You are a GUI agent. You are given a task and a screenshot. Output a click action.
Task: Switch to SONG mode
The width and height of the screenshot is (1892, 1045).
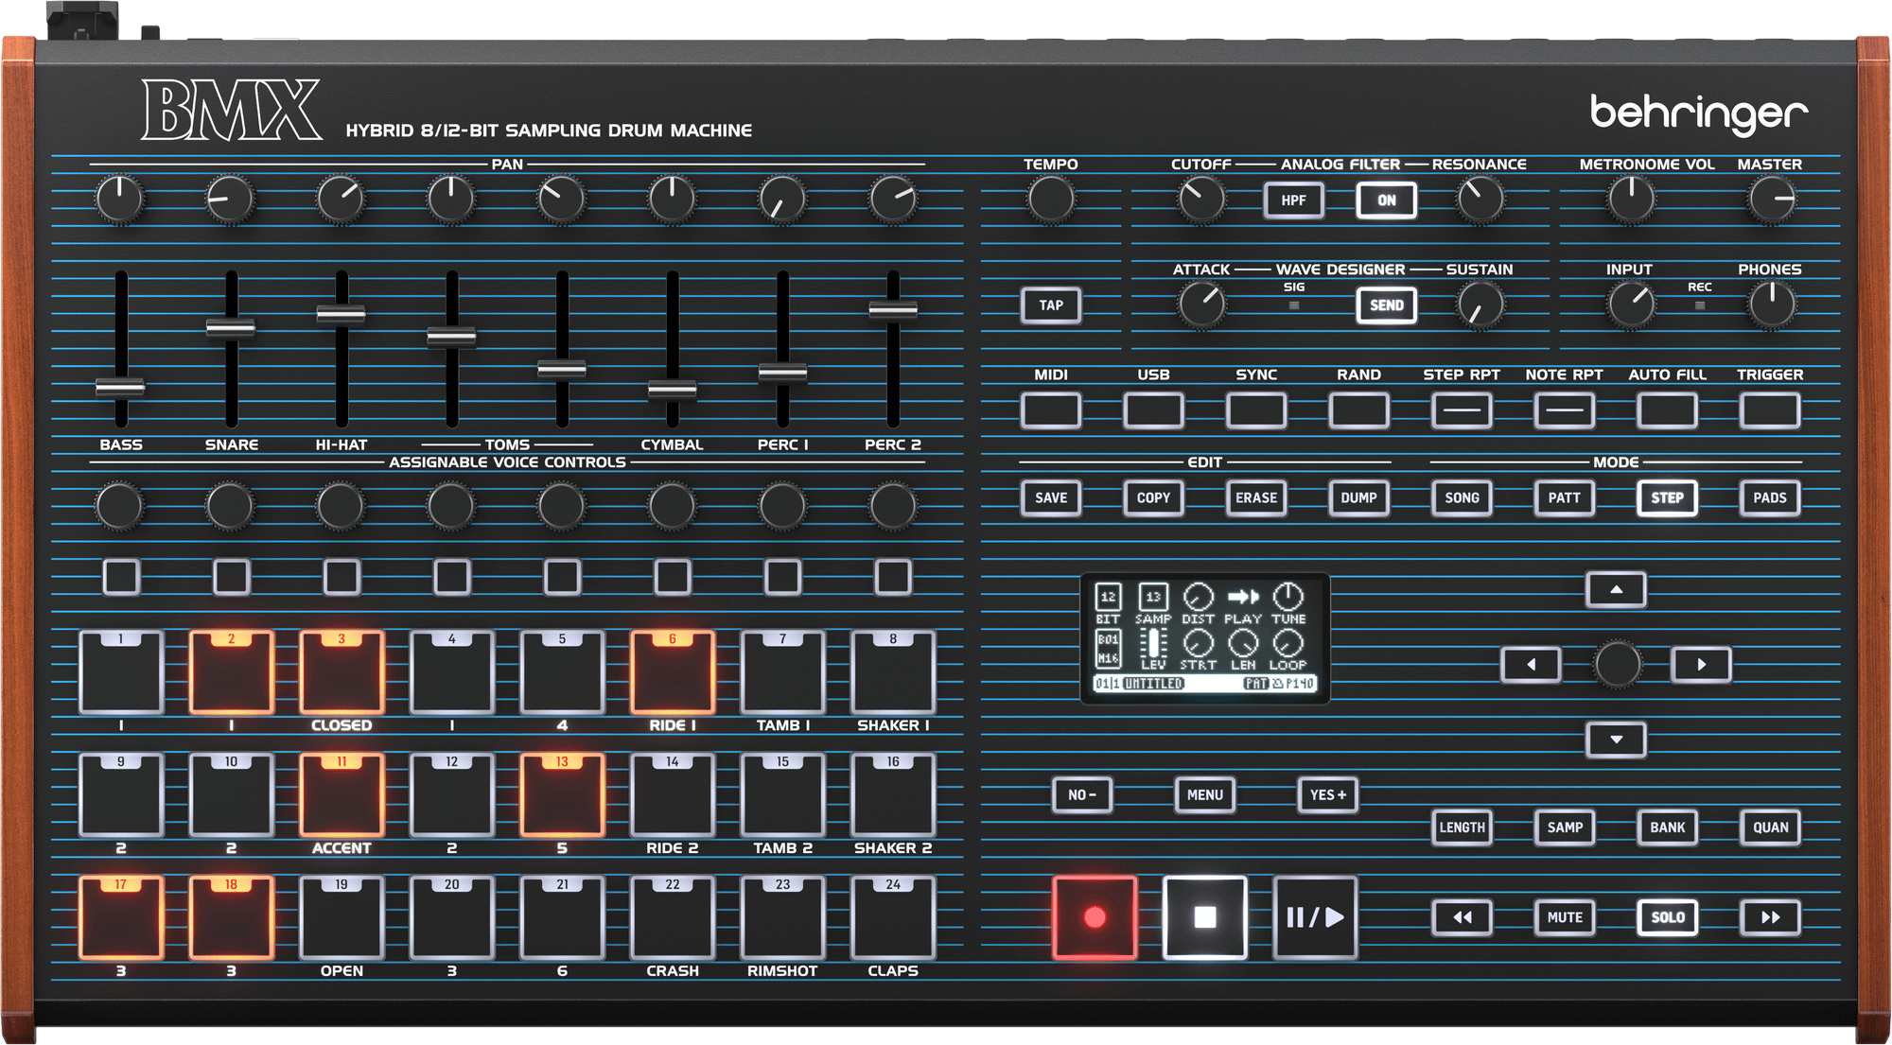coord(1462,497)
